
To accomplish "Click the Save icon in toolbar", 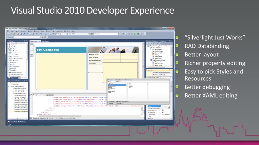I will [x=20, y=34].
